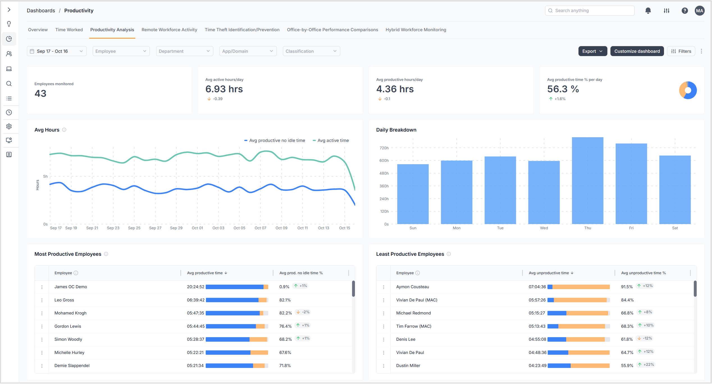Open the employees people icon in sidebar
The height and width of the screenshot is (384, 712).
click(x=9, y=54)
